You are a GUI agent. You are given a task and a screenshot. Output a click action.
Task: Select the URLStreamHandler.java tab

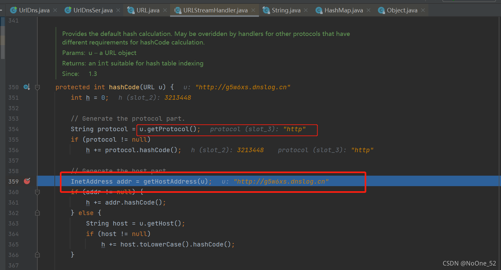[215, 10]
